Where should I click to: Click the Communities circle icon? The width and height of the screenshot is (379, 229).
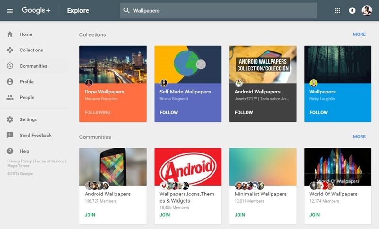10,66
